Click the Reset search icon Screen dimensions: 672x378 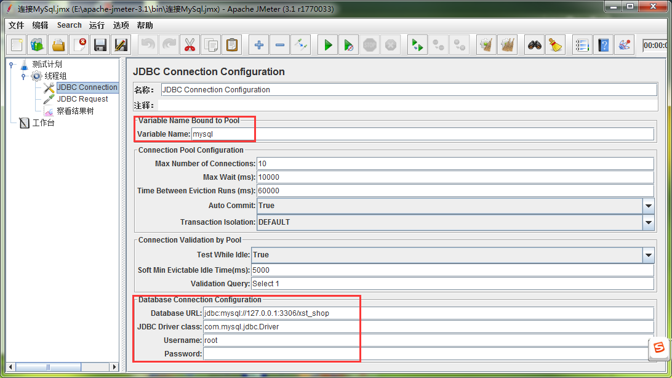556,45
